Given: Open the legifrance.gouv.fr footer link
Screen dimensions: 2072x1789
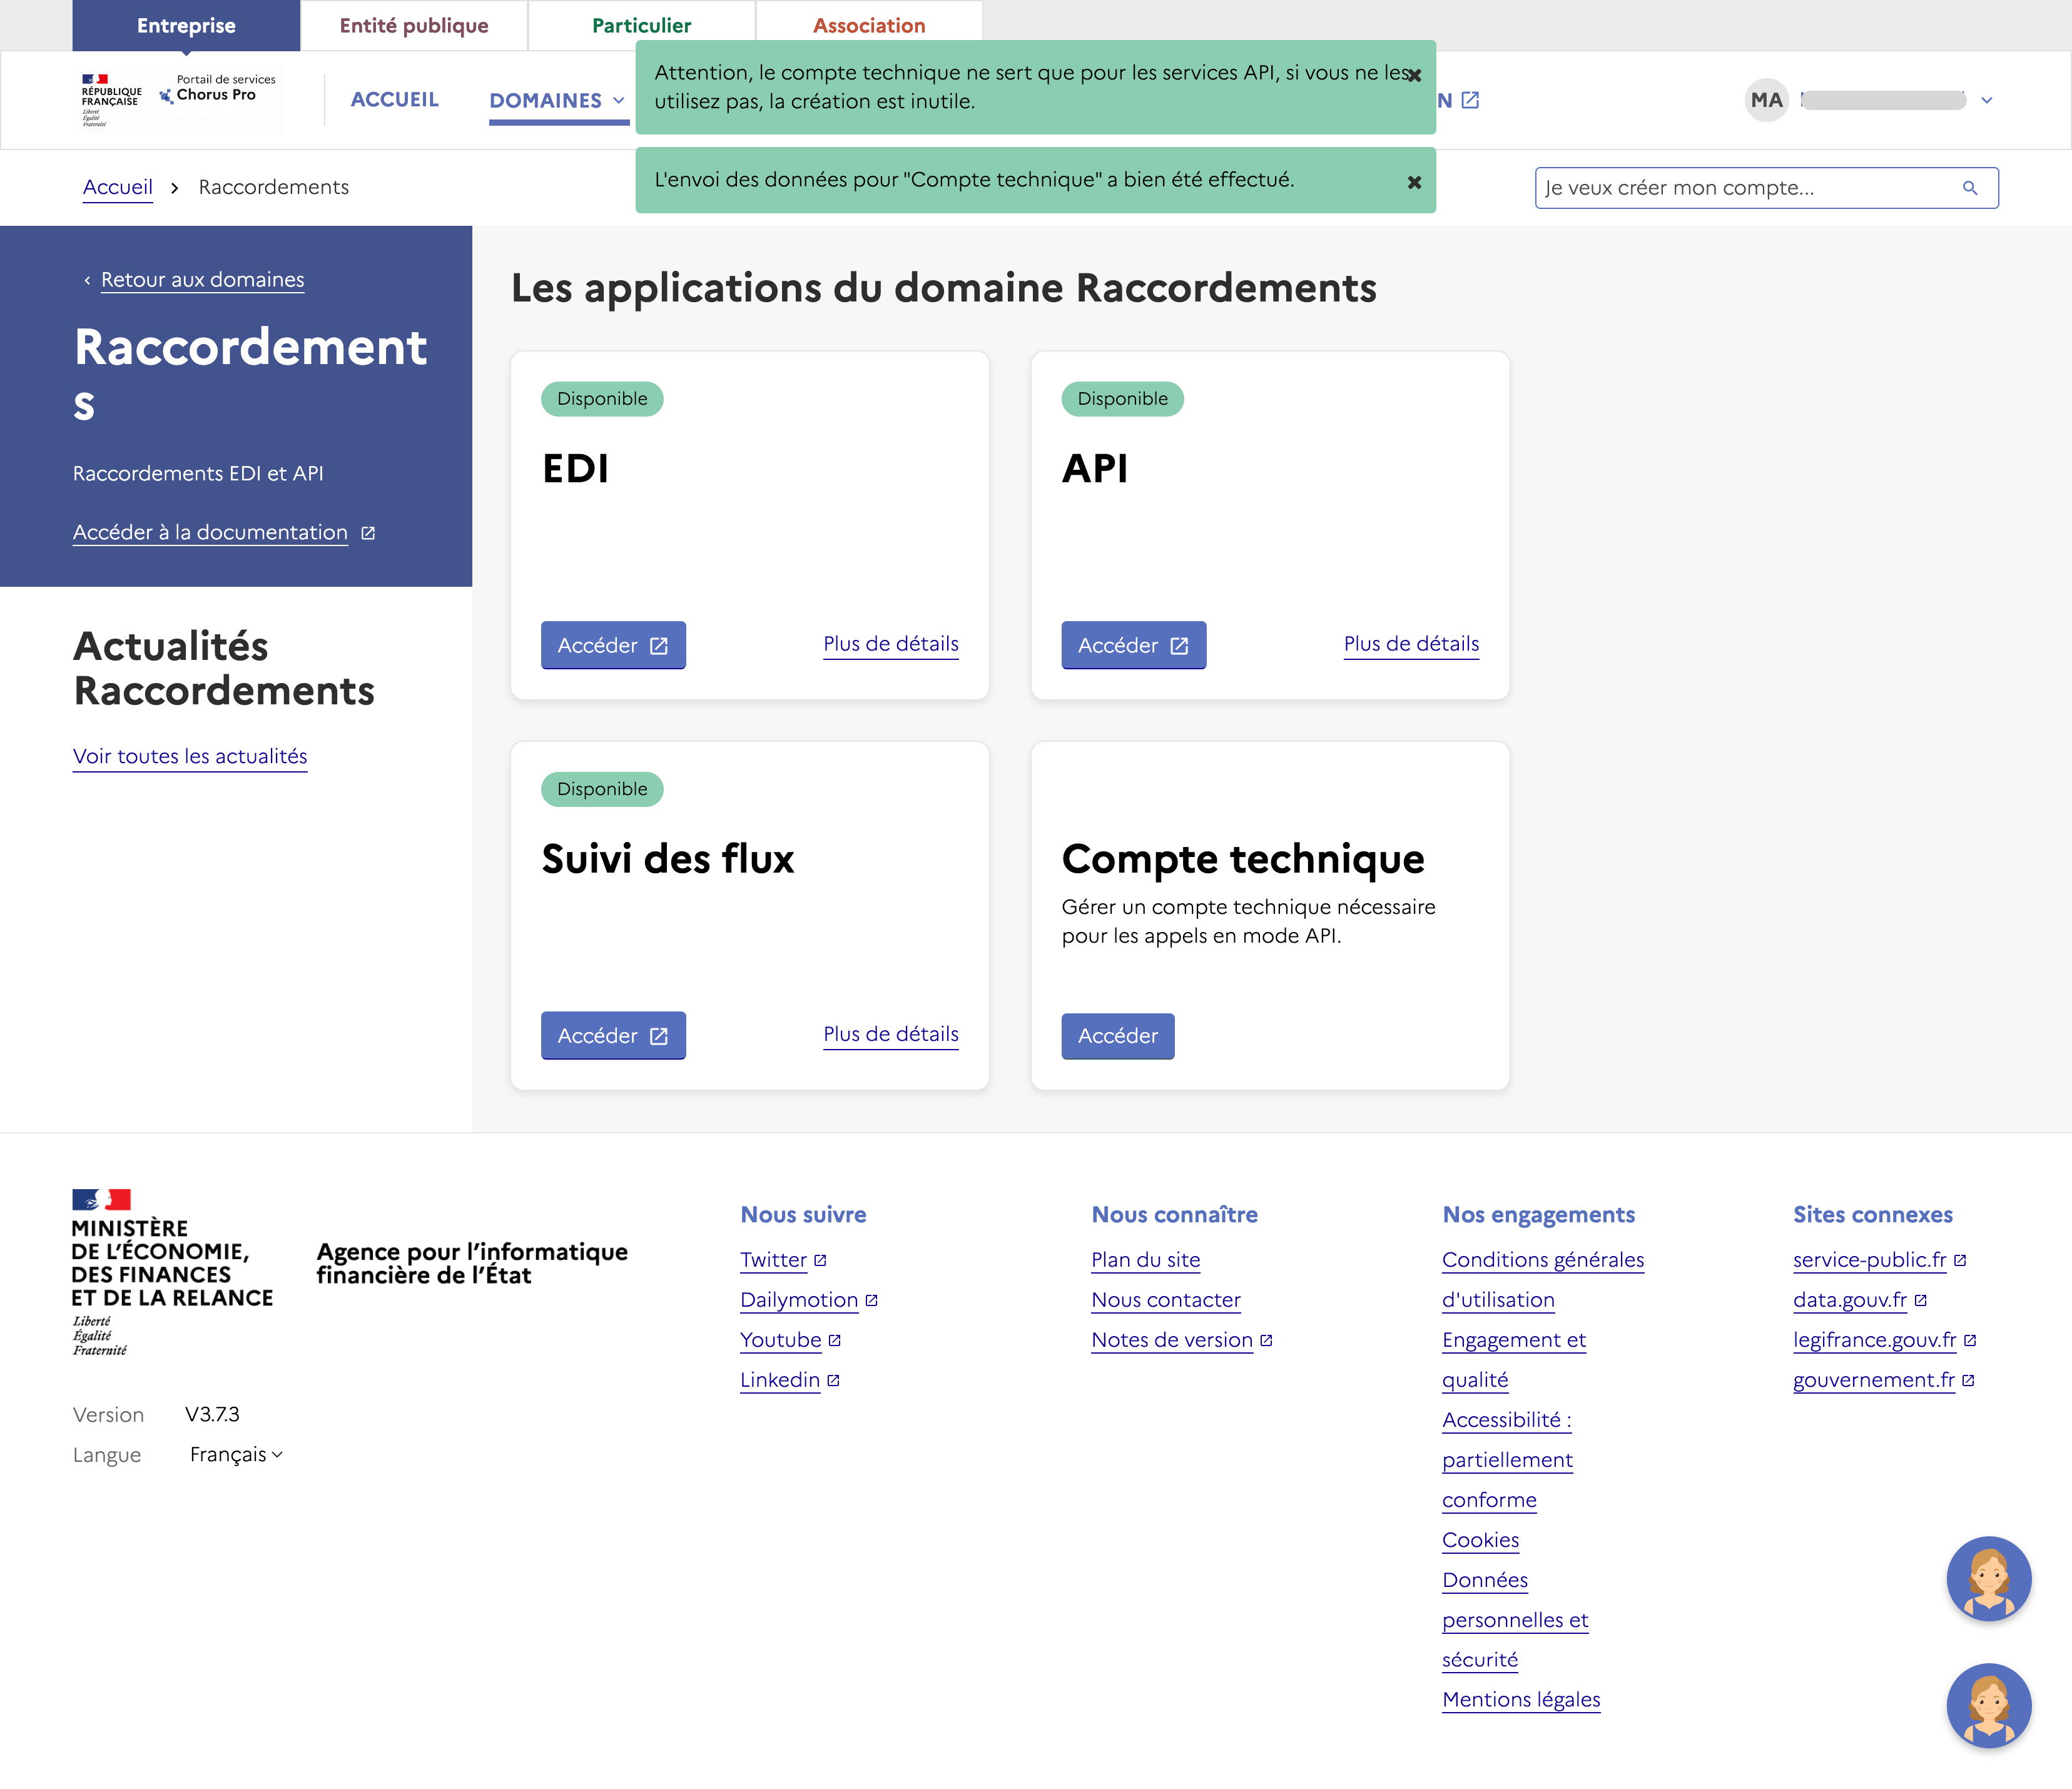Looking at the screenshot, I should coord(1875,1340).
